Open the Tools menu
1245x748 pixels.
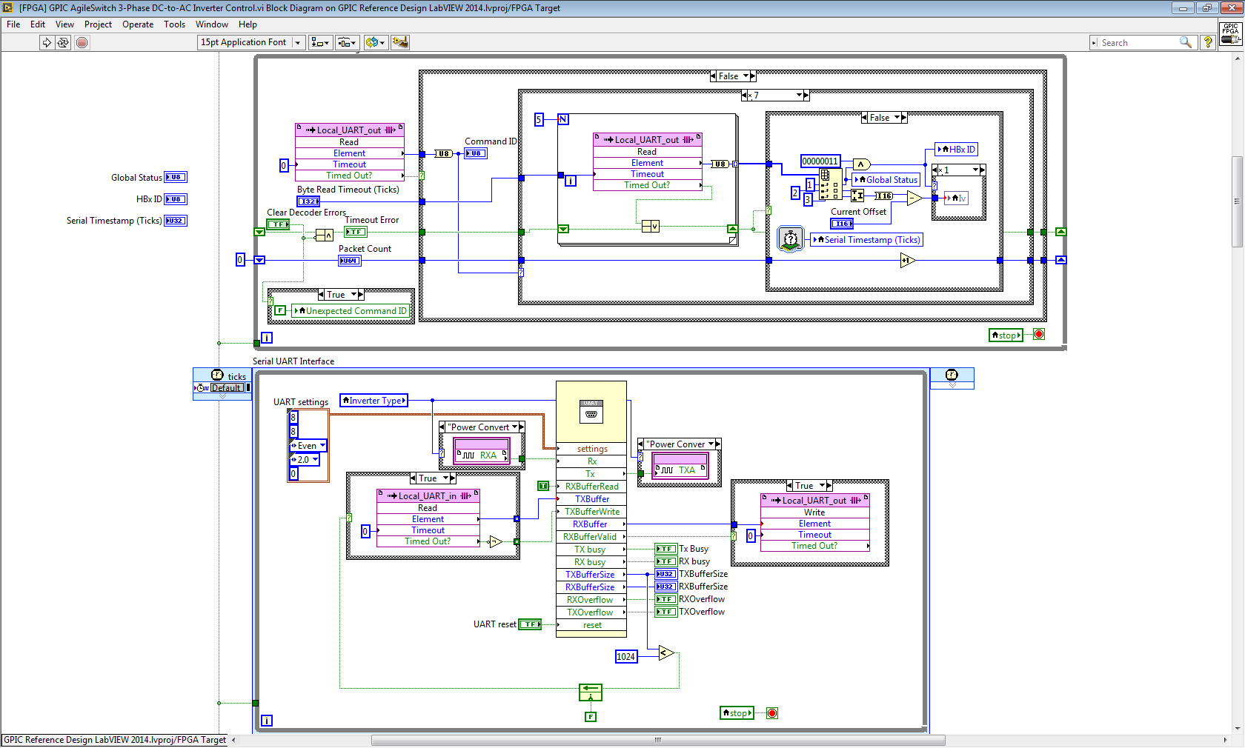[x=174, y=24]
